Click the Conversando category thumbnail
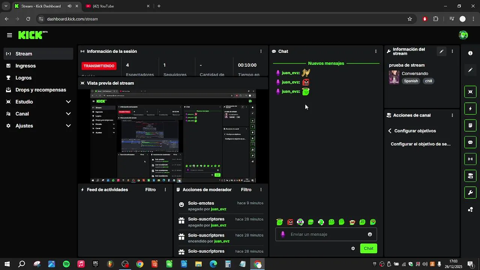Screen dimensions: 480x270 coord(394,77)
